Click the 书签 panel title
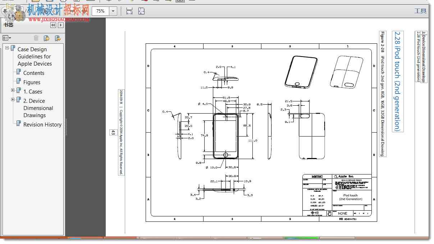 8,25
